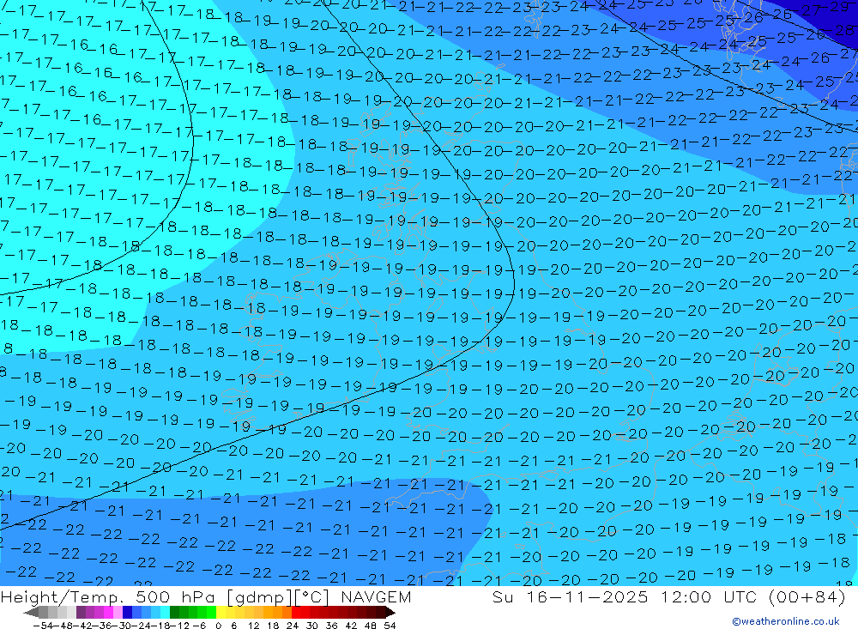Click the 0 label on the color scale
Image resolution: width=858 pixels, height=629 pixels.
[x=218, y=626]
